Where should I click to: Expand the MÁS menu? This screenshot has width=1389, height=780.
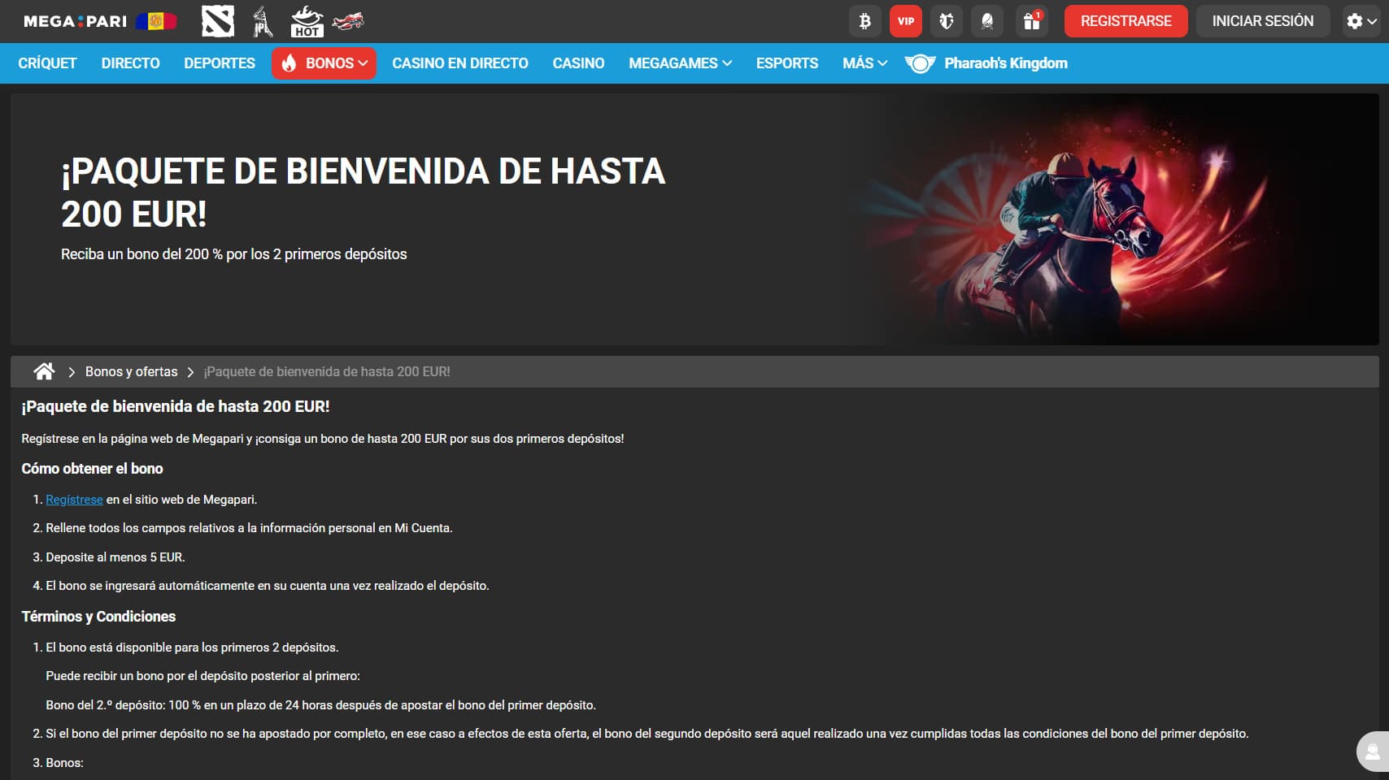[864, 63]
